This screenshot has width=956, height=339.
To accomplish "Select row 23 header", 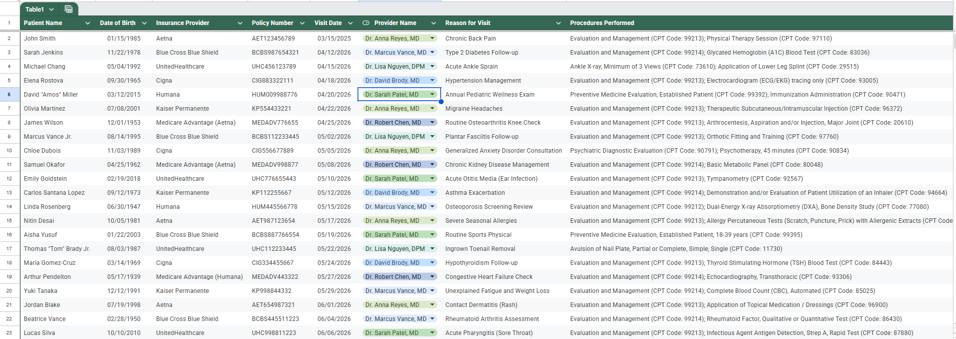I will [x=10, y=332].
